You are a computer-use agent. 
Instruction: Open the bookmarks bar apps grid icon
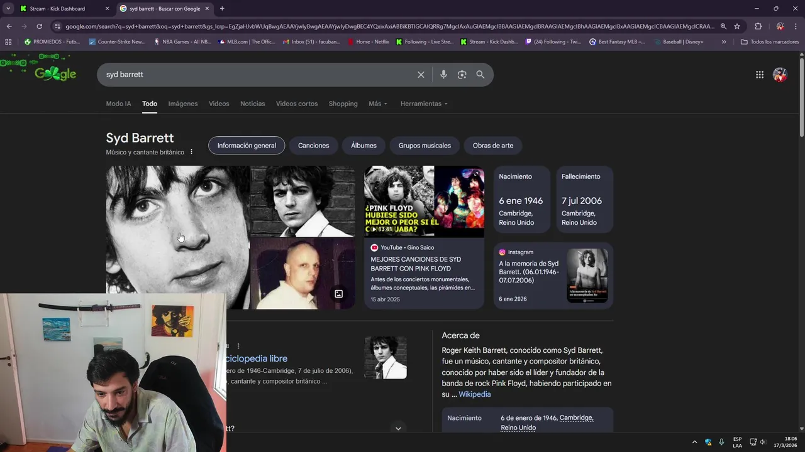coord(8,42)
